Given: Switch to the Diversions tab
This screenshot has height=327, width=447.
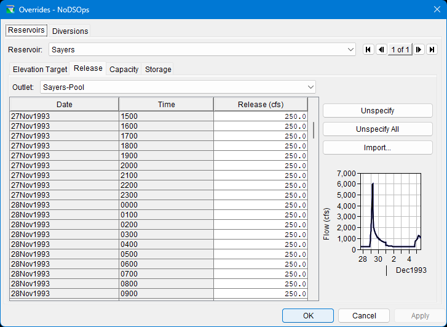Looking at the screenshot, I should (x=70, y=31).
